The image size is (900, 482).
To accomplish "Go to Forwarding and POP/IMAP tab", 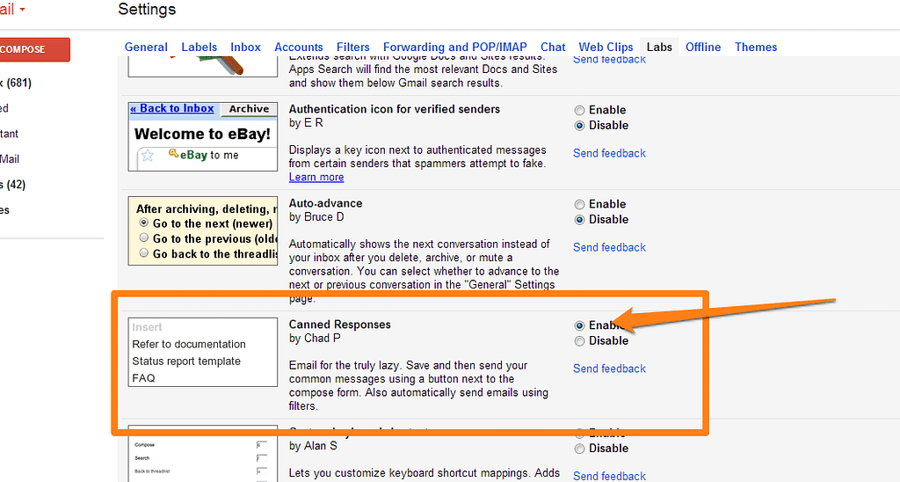I will 454,47.
